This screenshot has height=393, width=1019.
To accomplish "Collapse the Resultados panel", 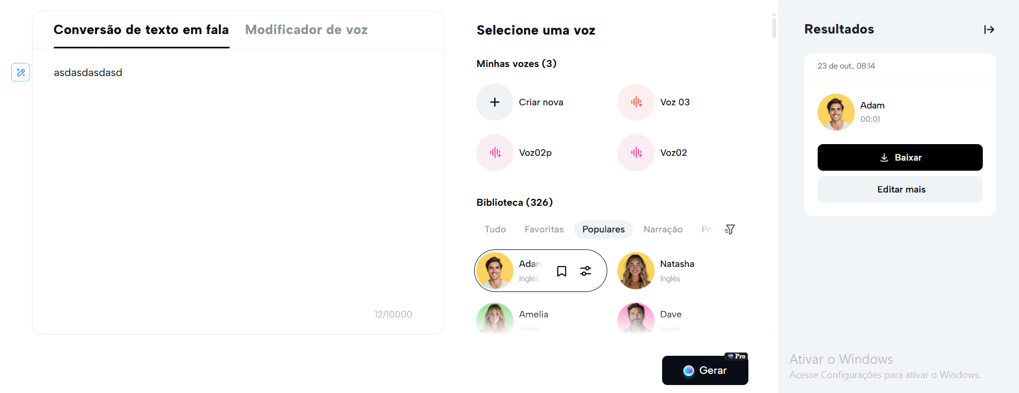I will [x=989, y=29].
